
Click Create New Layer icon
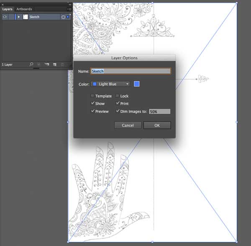pos(55,65)
